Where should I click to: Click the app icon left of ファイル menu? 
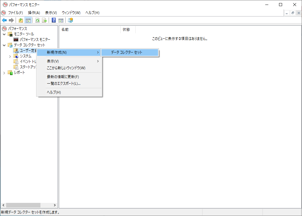3,13
